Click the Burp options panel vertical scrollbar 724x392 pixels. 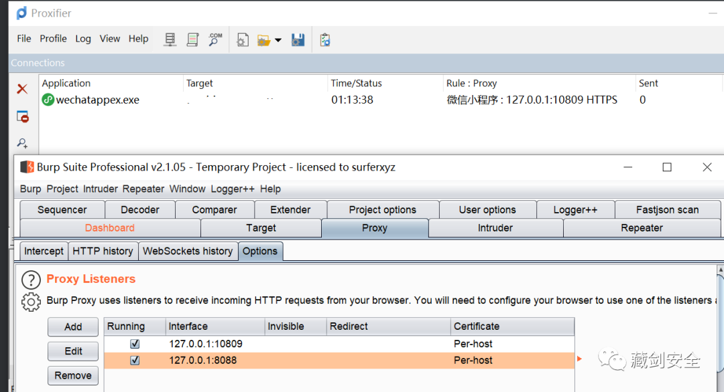pos(720,322)
